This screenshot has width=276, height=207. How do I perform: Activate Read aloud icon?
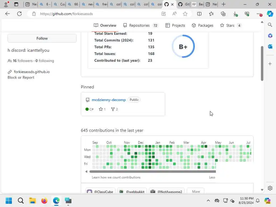coord(174,14)
